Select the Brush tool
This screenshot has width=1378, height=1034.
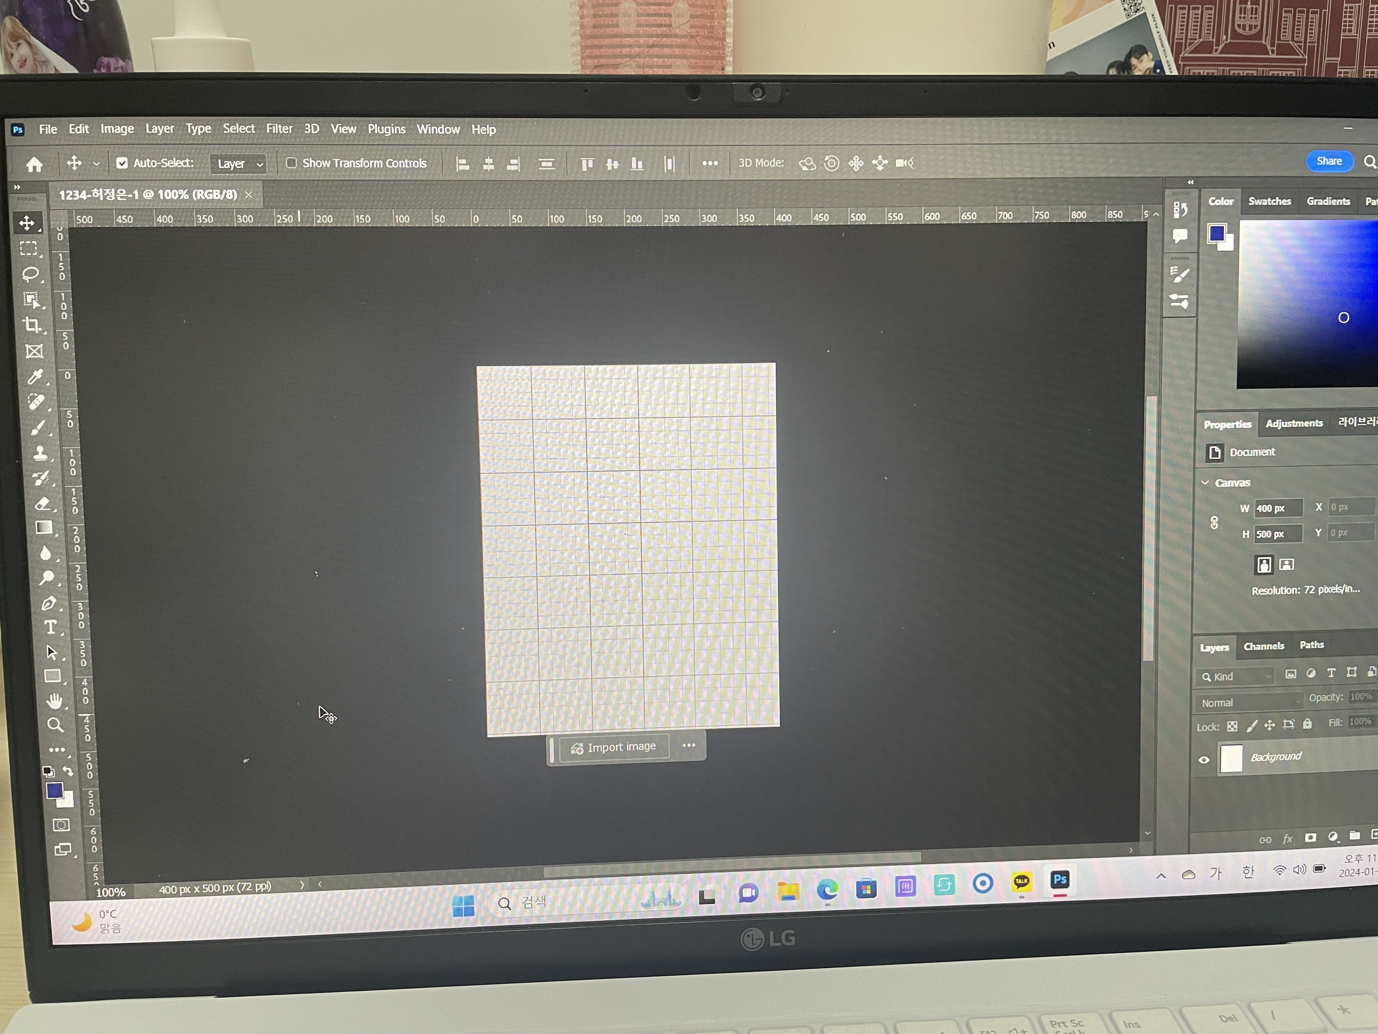pyautogui.click(x=37, y=427)
